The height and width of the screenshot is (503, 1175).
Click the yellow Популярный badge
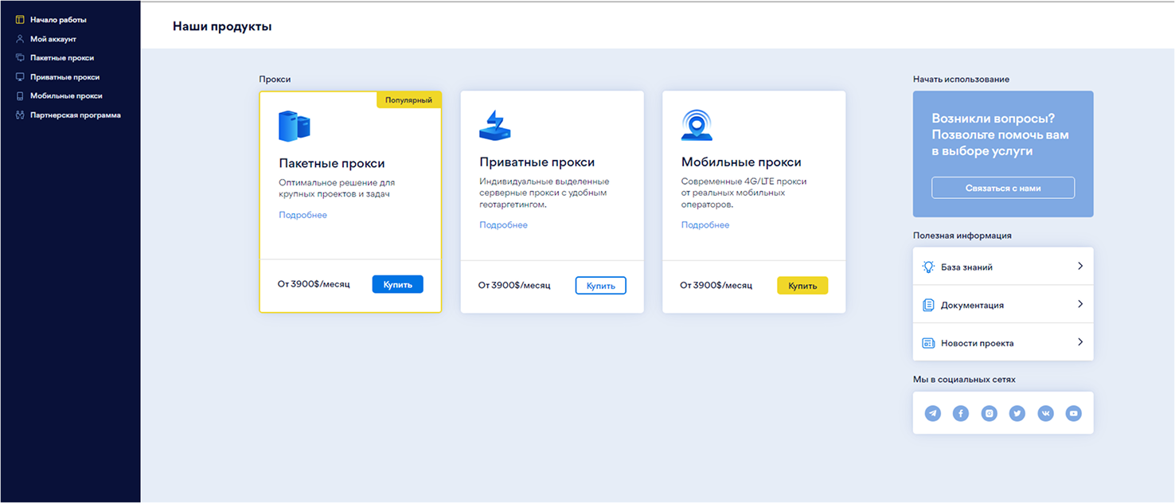pos(408,100)
